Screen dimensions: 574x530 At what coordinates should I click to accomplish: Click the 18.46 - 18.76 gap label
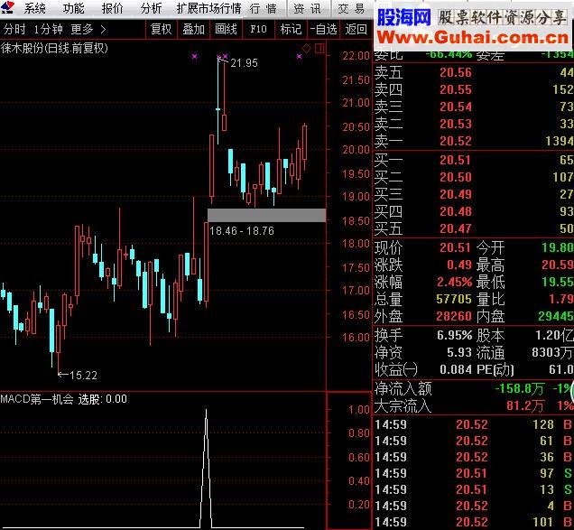coord(242,231)
